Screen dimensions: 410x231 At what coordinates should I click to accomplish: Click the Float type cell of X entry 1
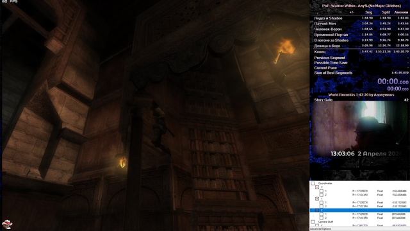click(380, 191)
